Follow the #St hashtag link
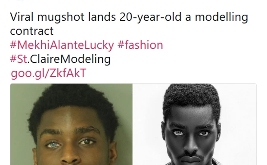This screenshot has height=165, width=267. (19, 59)
